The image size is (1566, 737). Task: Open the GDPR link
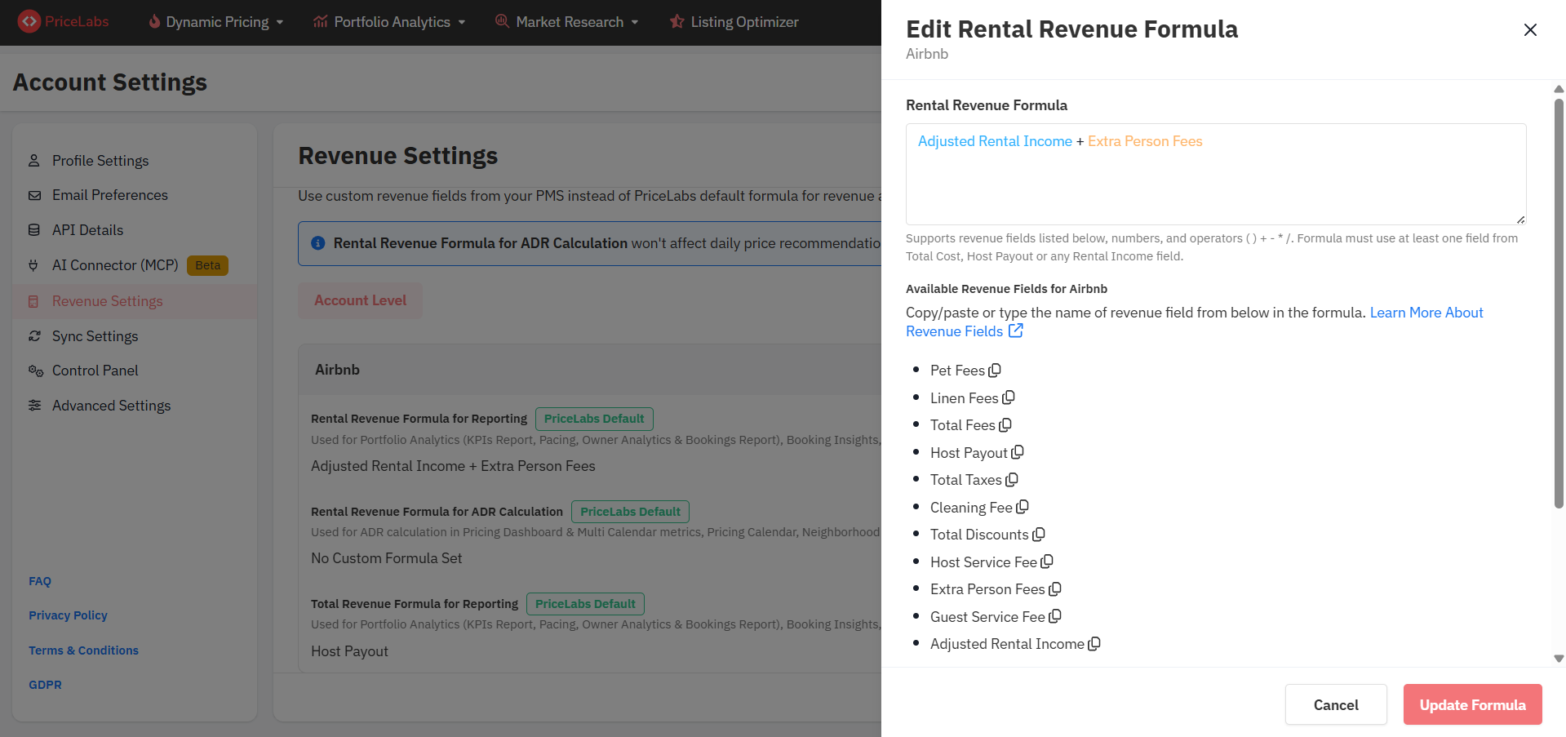click(45, 685)
